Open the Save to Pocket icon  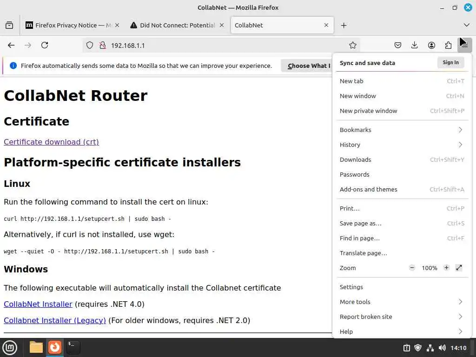(x=398, y=45)
